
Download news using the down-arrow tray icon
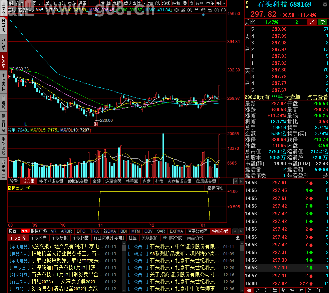tap(238, 238)
